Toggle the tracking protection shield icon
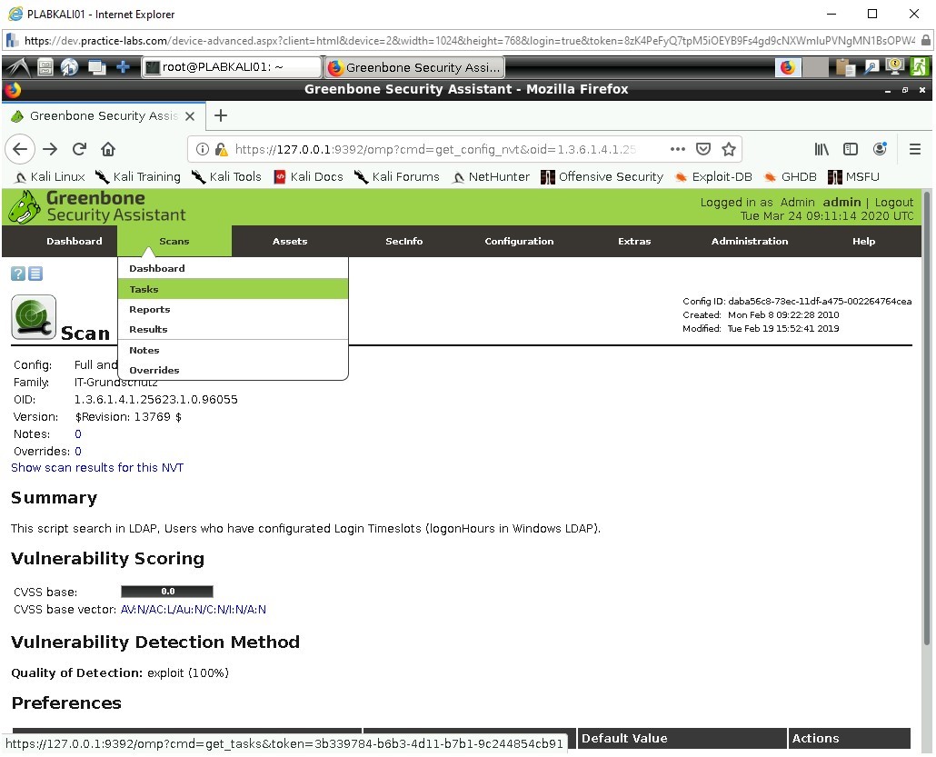The image size is (936, 757). point(703,148)
